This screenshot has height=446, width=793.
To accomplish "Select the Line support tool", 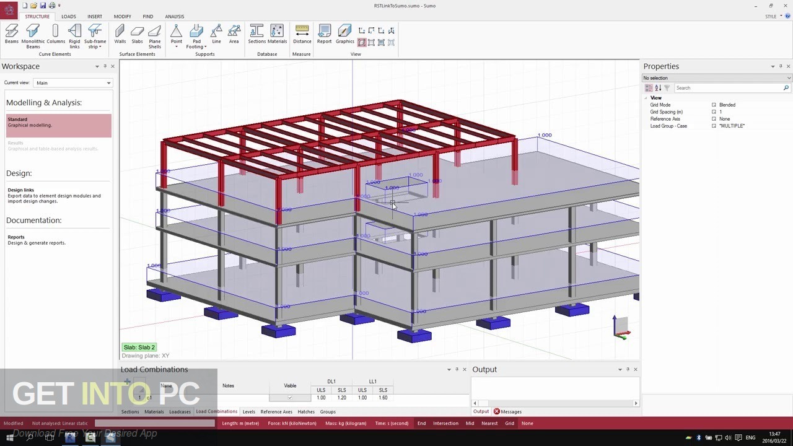I will 216,34.
